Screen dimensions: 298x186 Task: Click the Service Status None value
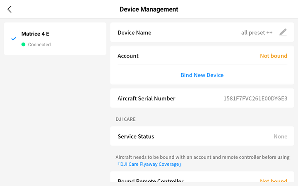(280, 136)
